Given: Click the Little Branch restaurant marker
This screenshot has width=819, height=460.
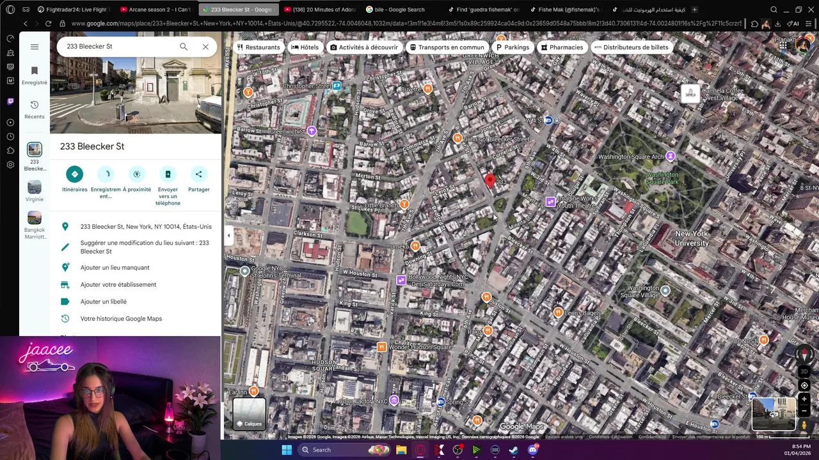Looking at the screenshot, I should pyautogui.click(x=404, y=204).
